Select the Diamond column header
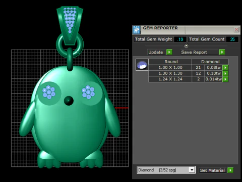This screenshot has height=182, width=242. 210,62
